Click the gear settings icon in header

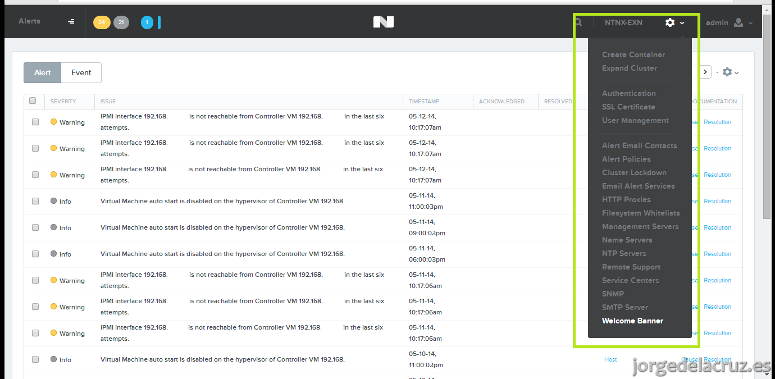(x=670, y=22)
